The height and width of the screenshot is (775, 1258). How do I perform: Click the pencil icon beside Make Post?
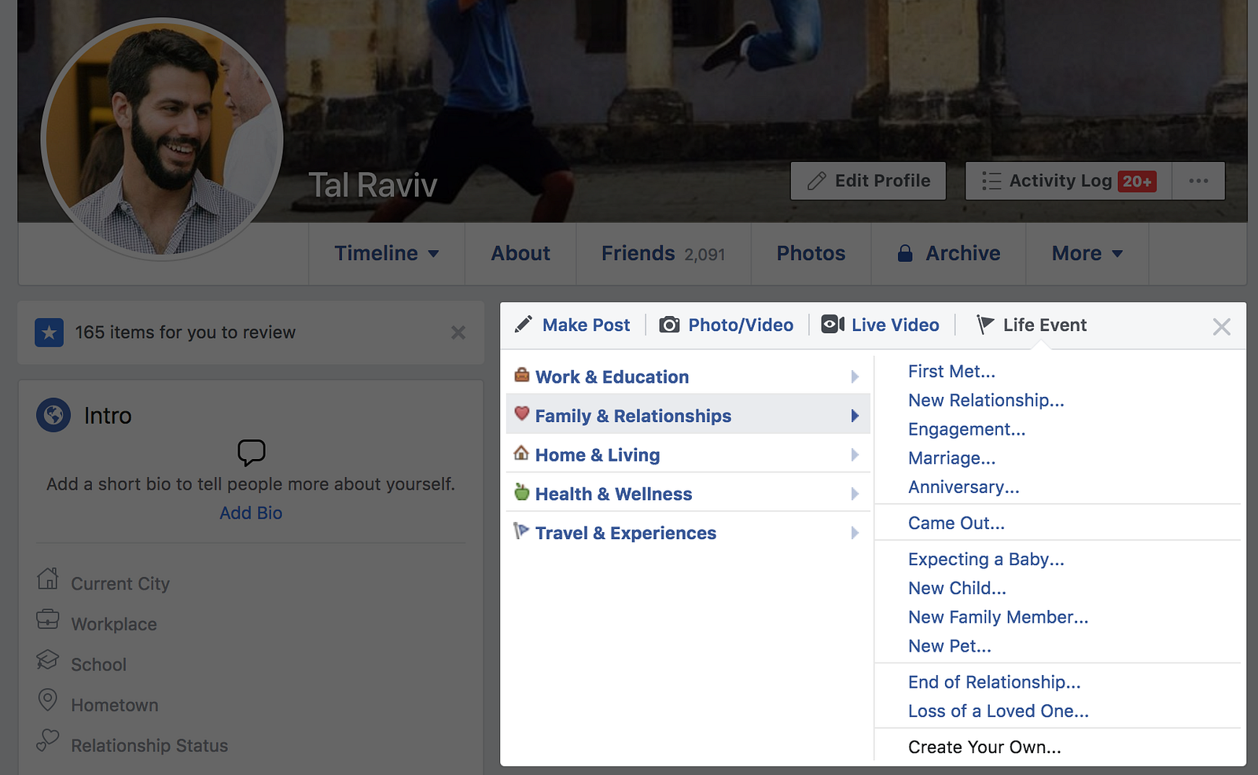tap(523, 325)
